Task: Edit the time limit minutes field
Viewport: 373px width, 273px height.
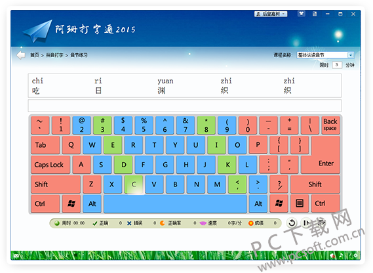Action: point(337,65)
